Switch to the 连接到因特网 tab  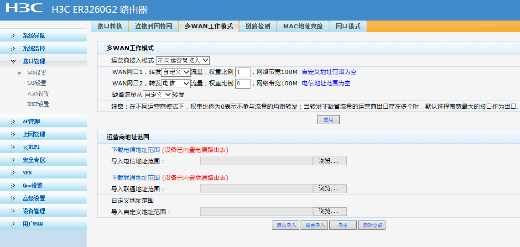(153, 26)
